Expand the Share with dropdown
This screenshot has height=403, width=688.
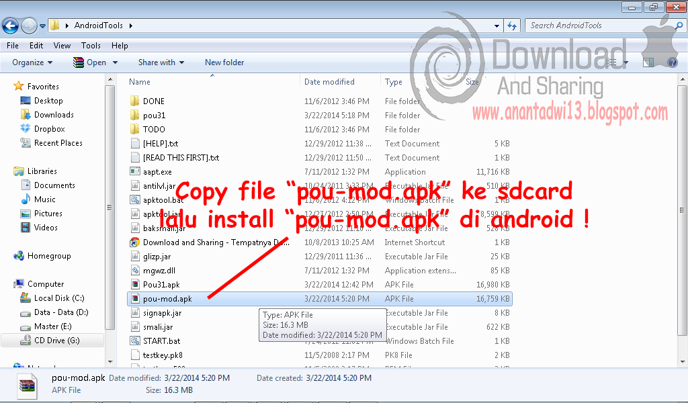pos(161,62)
